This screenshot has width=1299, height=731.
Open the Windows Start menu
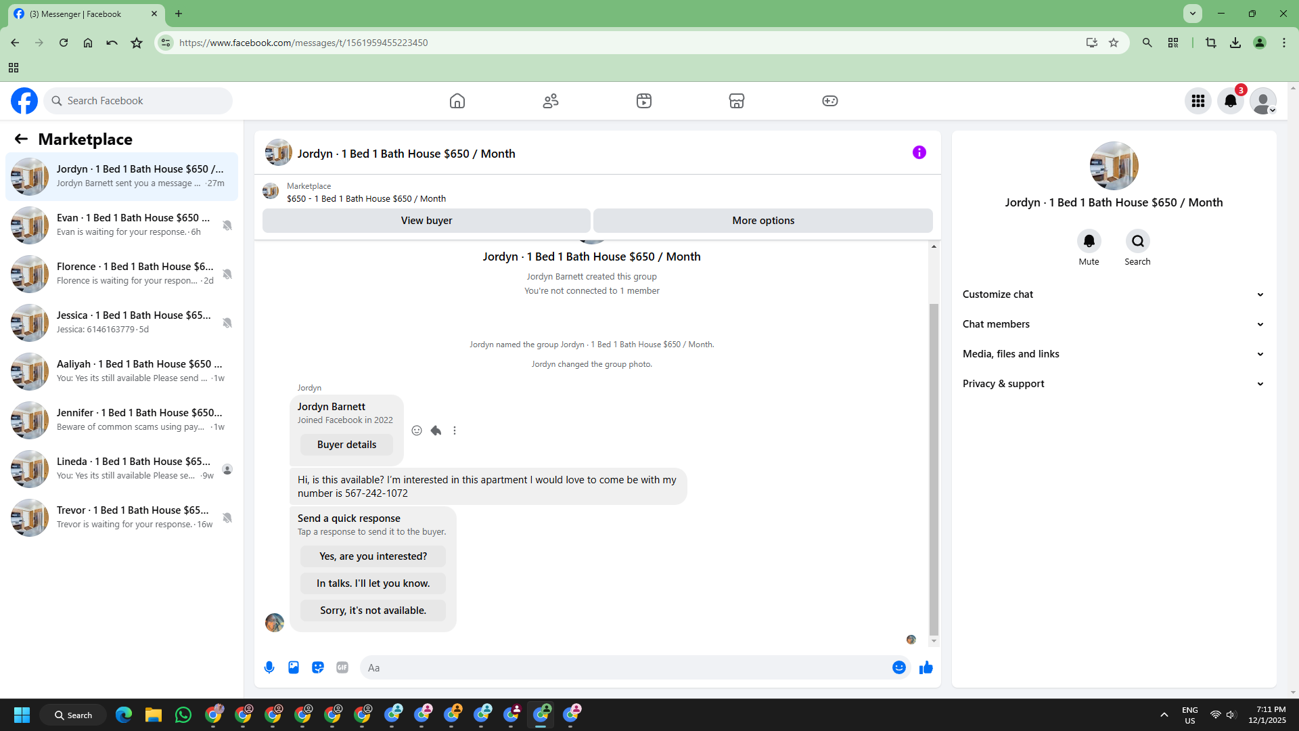22,715
